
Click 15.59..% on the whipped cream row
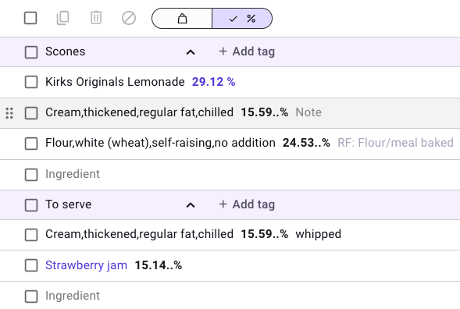coord(264,234)
